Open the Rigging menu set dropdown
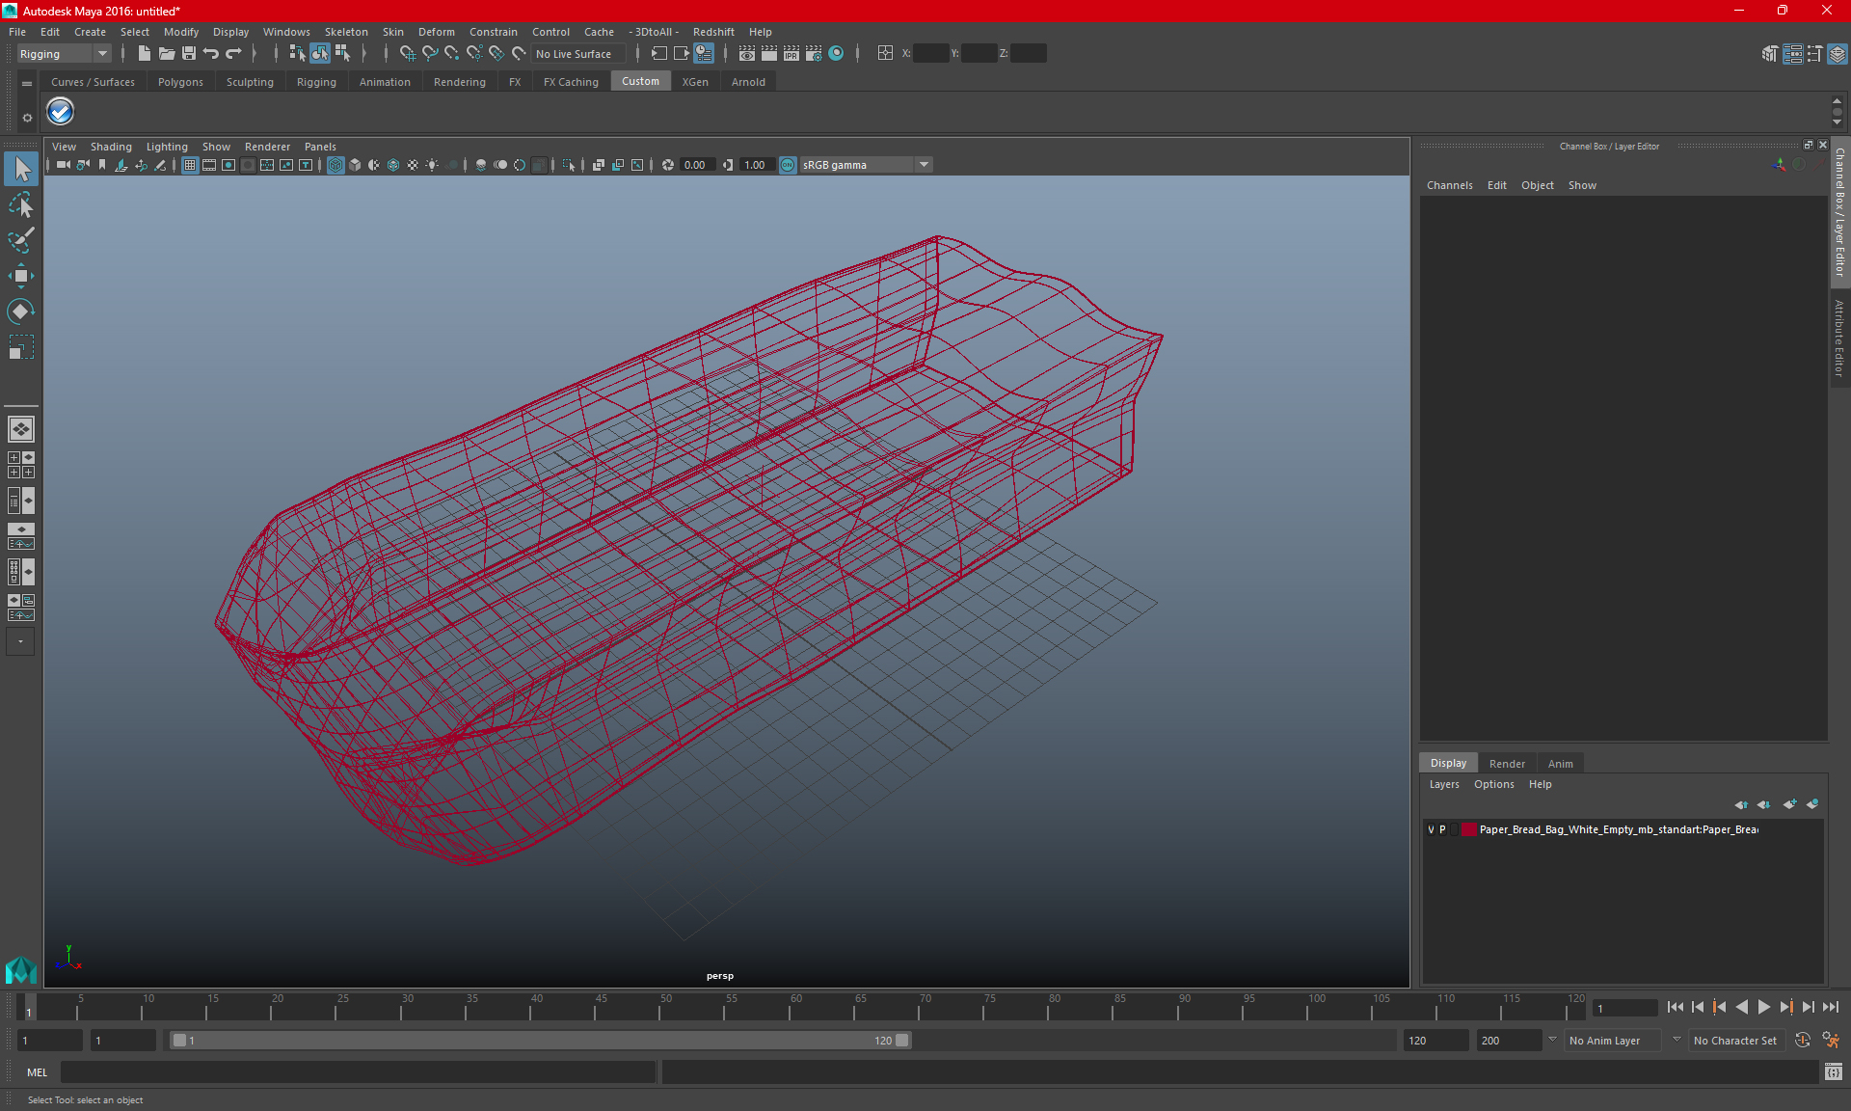 (x=63, y=54)
